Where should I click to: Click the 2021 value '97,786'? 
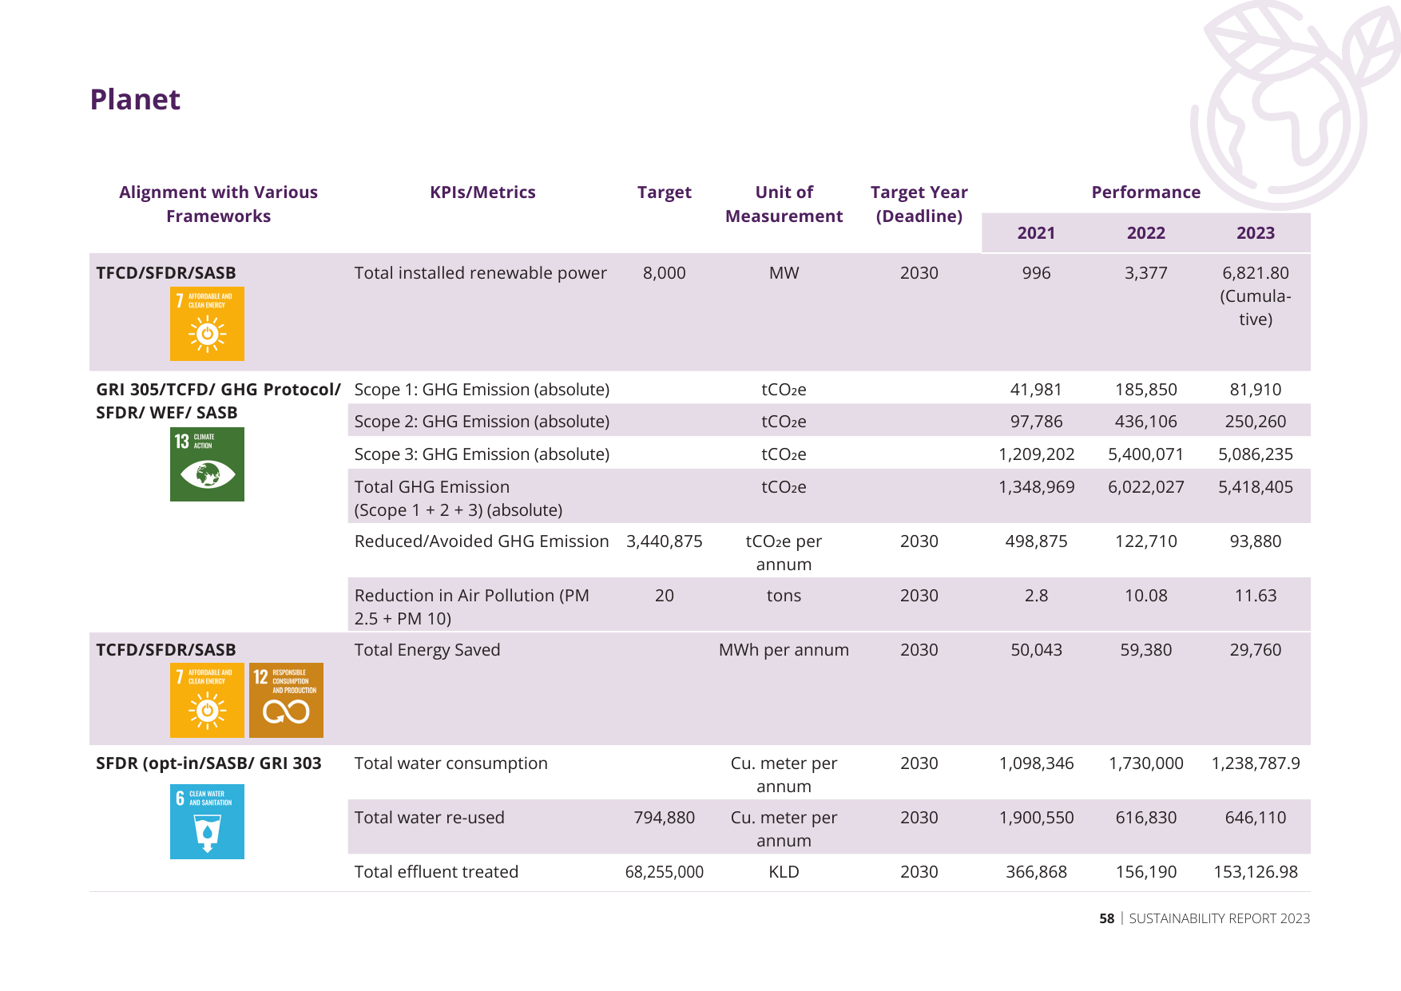pos(1037,422)
